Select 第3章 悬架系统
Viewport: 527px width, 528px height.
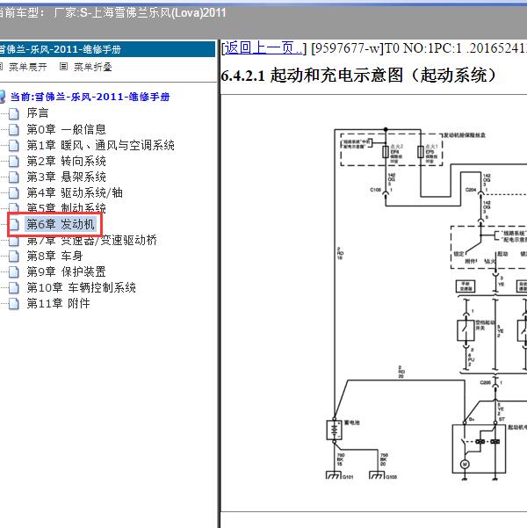67,177
